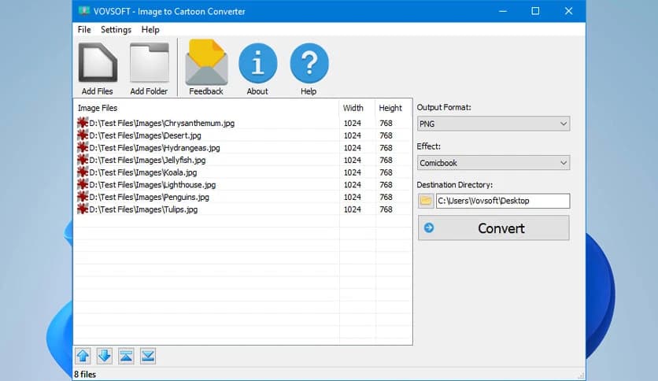This screenshot has width=658, height=381.
Task: Click the 8 files status bar text
Action: (x=85, y=374)
